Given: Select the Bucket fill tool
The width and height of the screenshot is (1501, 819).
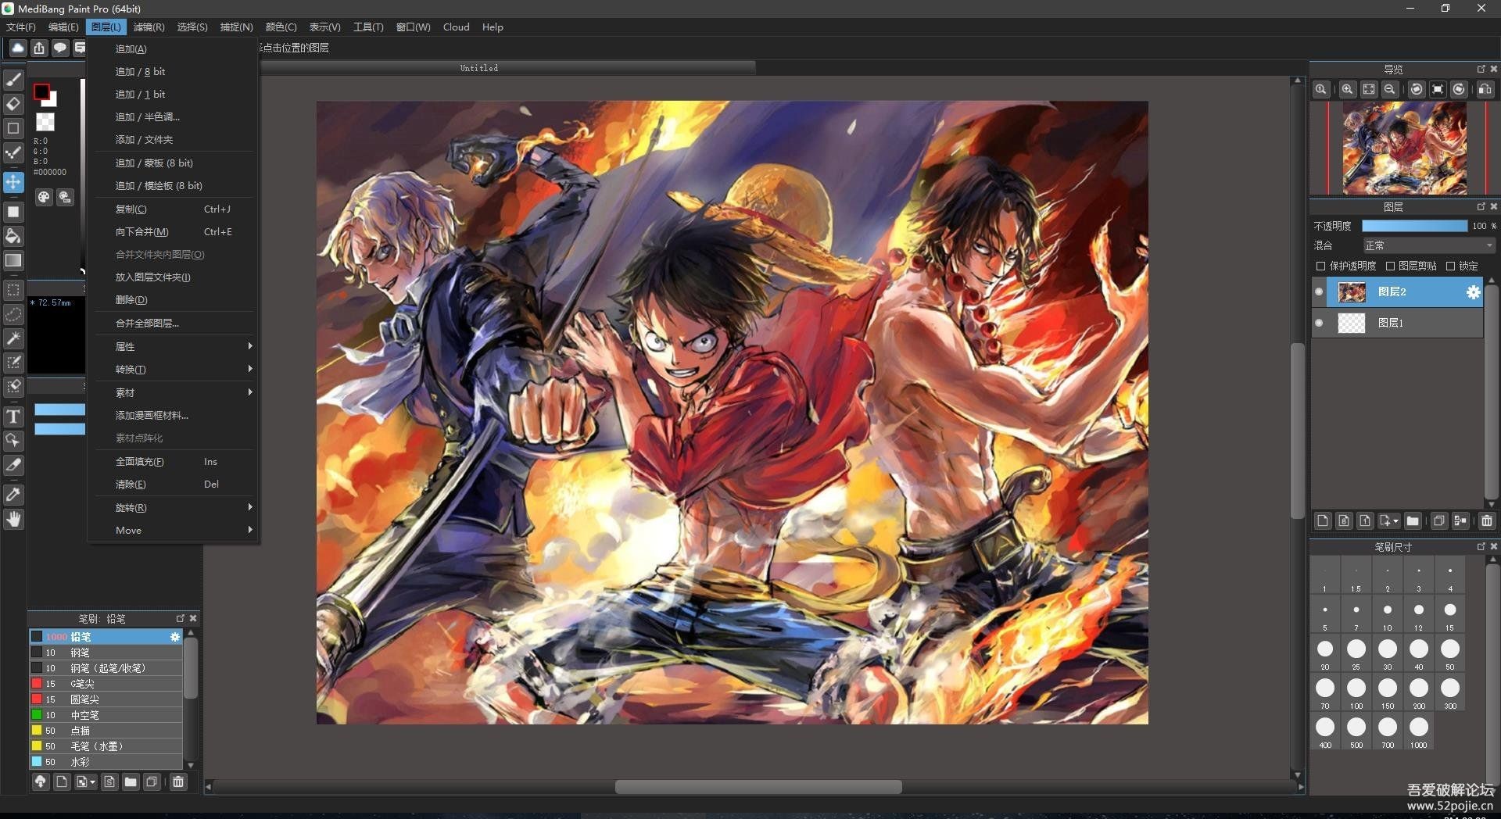Looking at the screenshot, I should [13, 236].
